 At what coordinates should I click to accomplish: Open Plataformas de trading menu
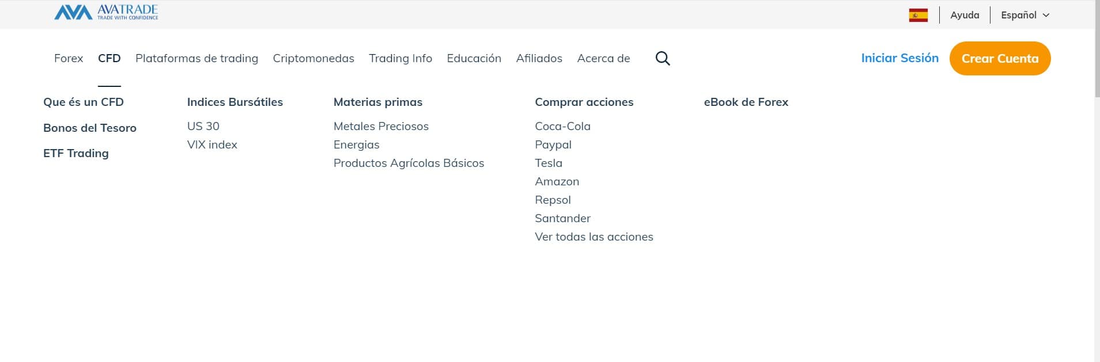(196, 58)
